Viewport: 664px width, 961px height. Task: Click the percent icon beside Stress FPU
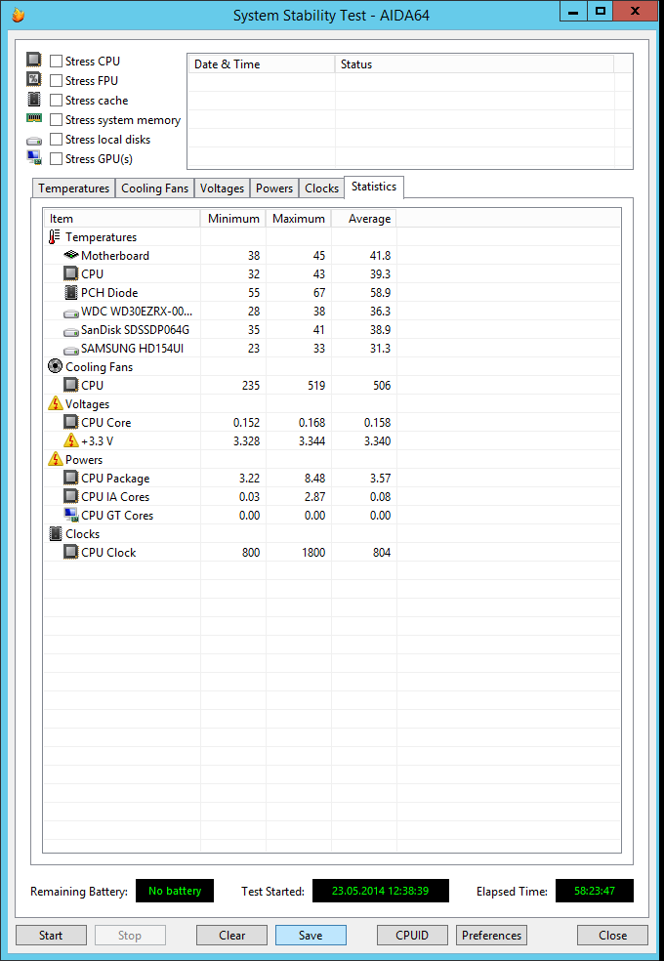point(34,80)
